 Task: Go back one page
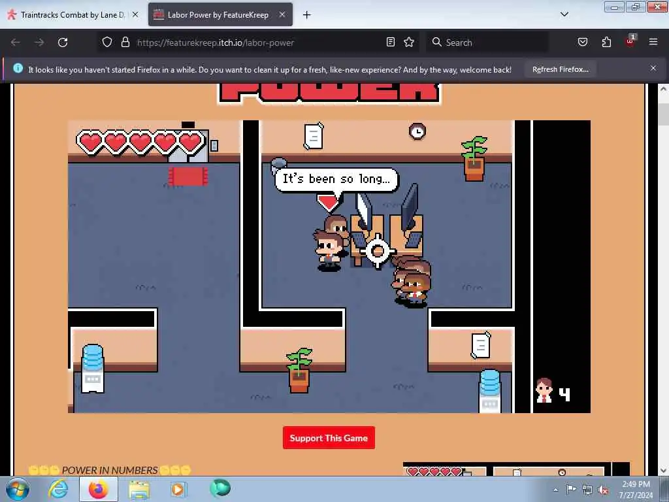click(x=16, y=42)
